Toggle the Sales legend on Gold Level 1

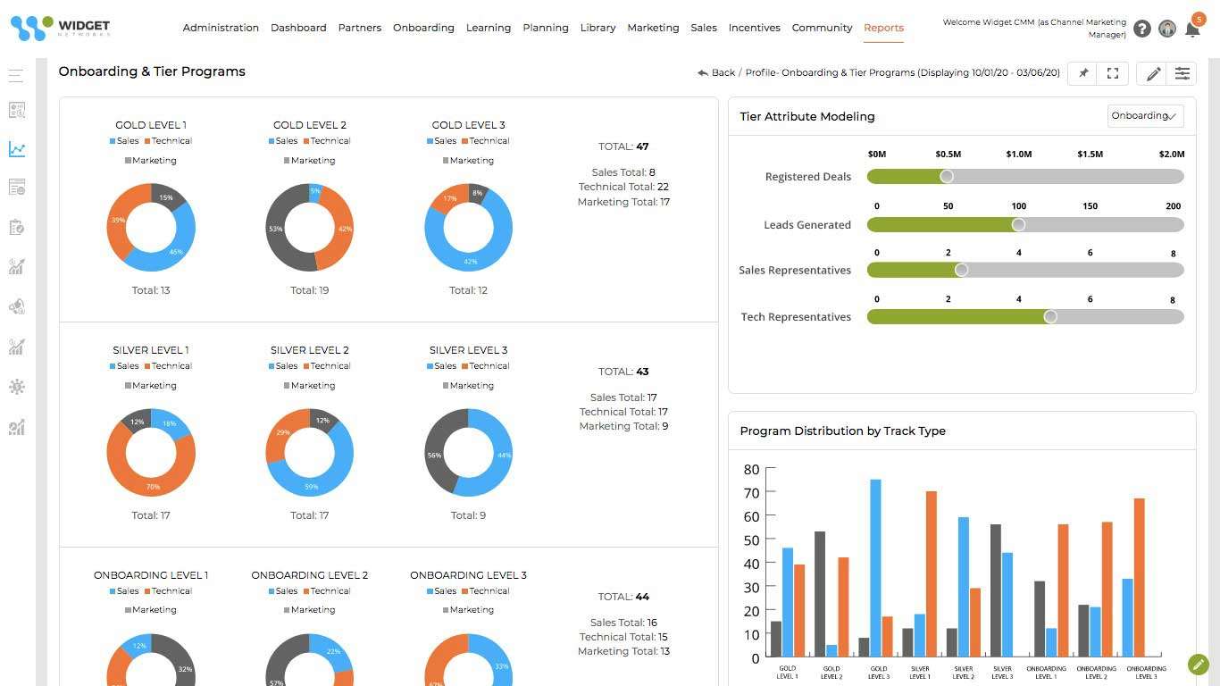click(x=123, y=140)
